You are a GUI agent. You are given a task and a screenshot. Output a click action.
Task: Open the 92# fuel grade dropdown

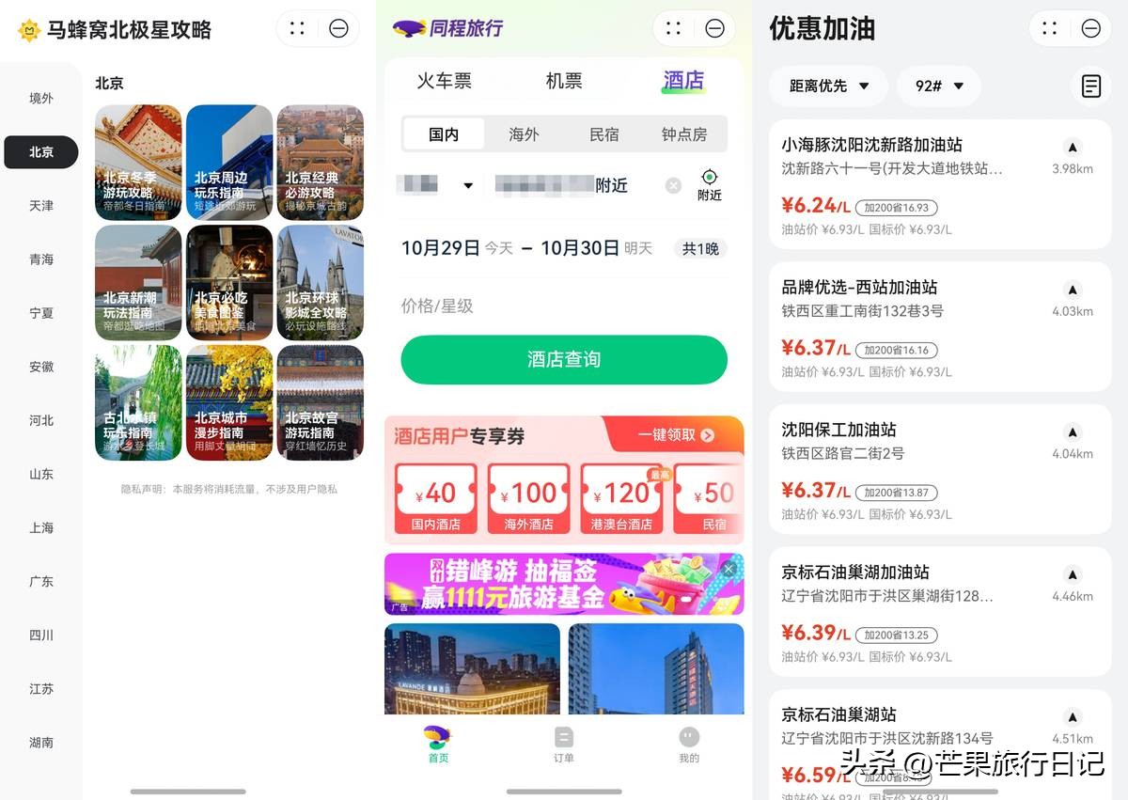(x=939, y=86)
